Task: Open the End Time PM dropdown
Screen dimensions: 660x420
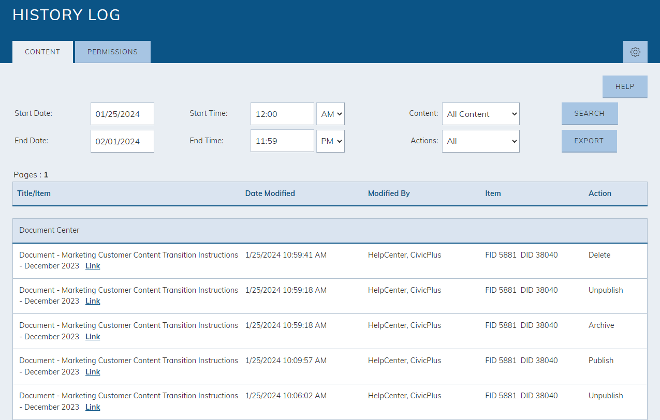Action: tap(330, 141)
